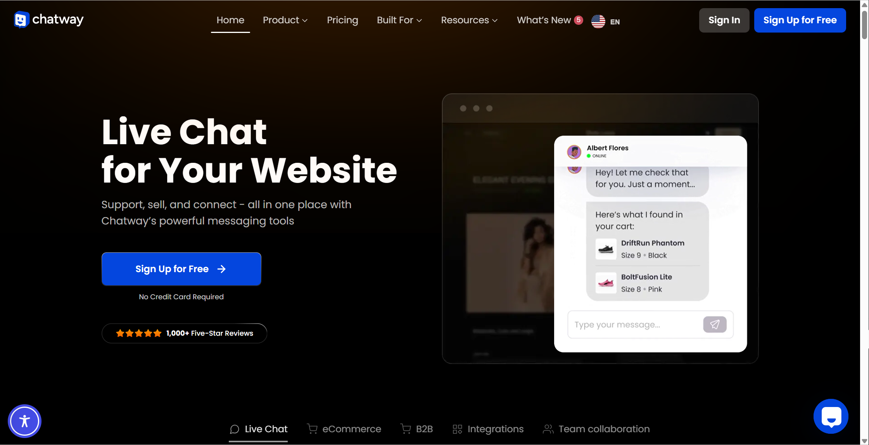Click Albert Flores avatar in chat header
The width and height of the screenshot is (869, 445).
pos(574,152)
